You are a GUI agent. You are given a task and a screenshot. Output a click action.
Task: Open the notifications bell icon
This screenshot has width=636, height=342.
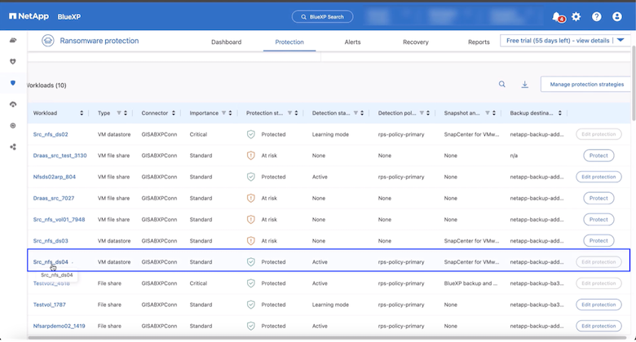tap(557, 16)
